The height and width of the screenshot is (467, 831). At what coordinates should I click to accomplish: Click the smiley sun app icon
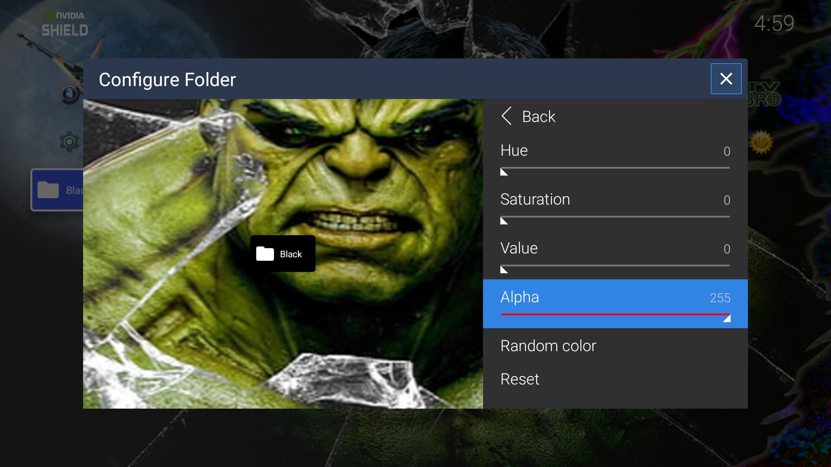pyautogui.click(x=762, y=142)
